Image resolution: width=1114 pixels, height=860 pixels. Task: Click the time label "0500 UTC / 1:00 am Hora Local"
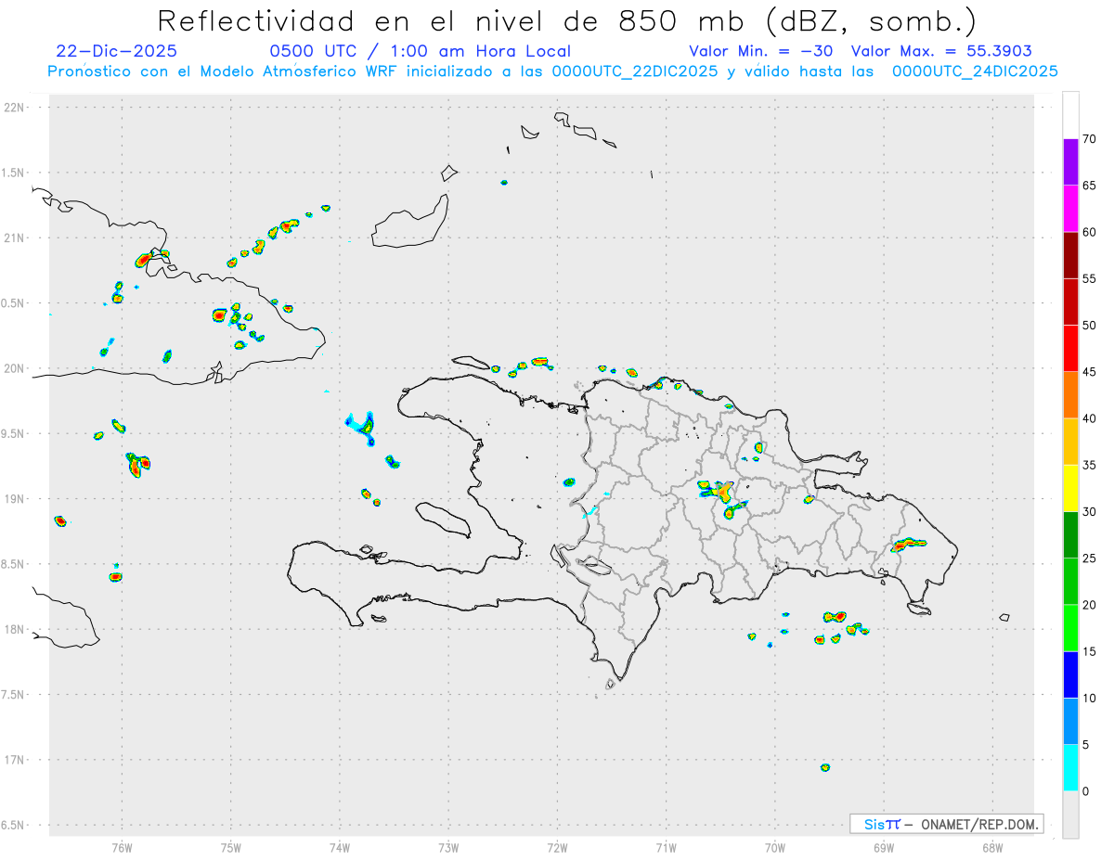(x=420, y=51)
